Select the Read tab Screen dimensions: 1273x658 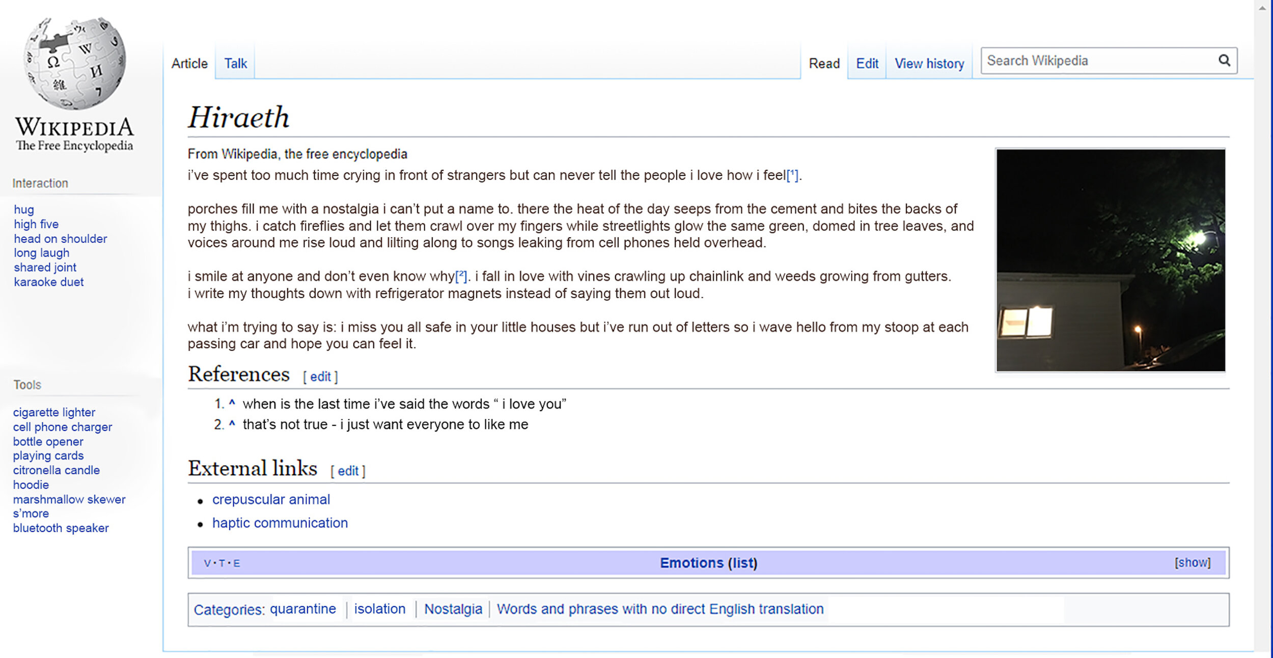pos(824,64)
